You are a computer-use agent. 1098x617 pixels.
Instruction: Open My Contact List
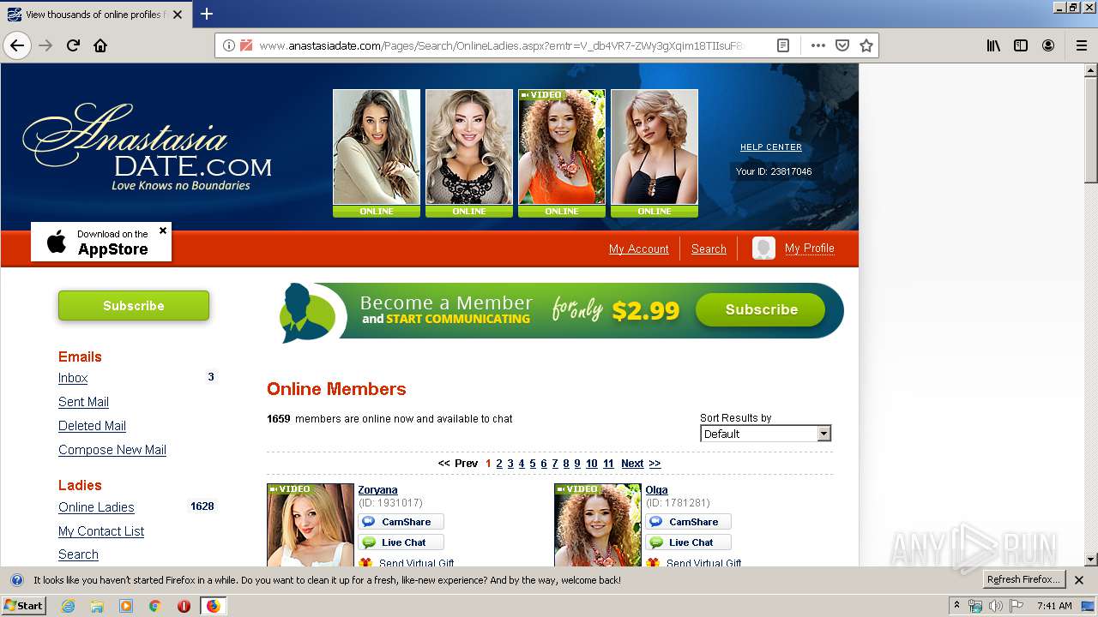click(101, 531)
